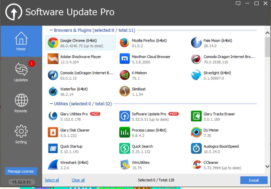This screenshot has height=189, width=271.
Task: Click the Clear all link
Action: click(78, 180)
